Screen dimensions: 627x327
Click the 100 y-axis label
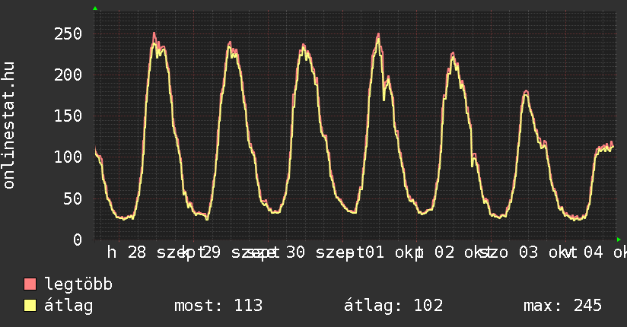pyautogui.click(x=68, y=157)
